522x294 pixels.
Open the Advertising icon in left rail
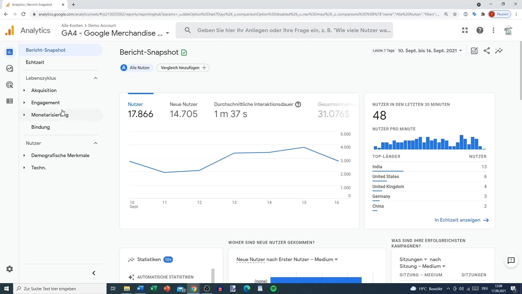pos(10,85)
